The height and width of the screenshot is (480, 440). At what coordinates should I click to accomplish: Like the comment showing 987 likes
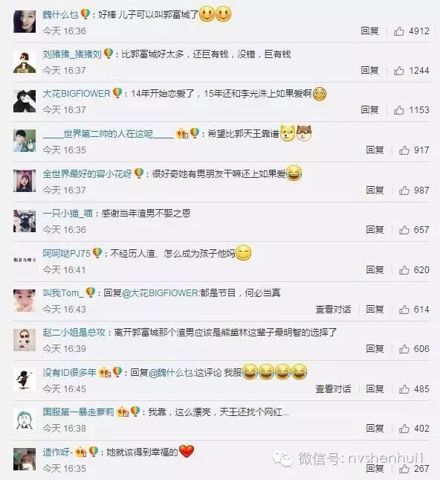point(404,190)
